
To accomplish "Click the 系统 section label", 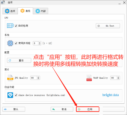I will 7,35.
